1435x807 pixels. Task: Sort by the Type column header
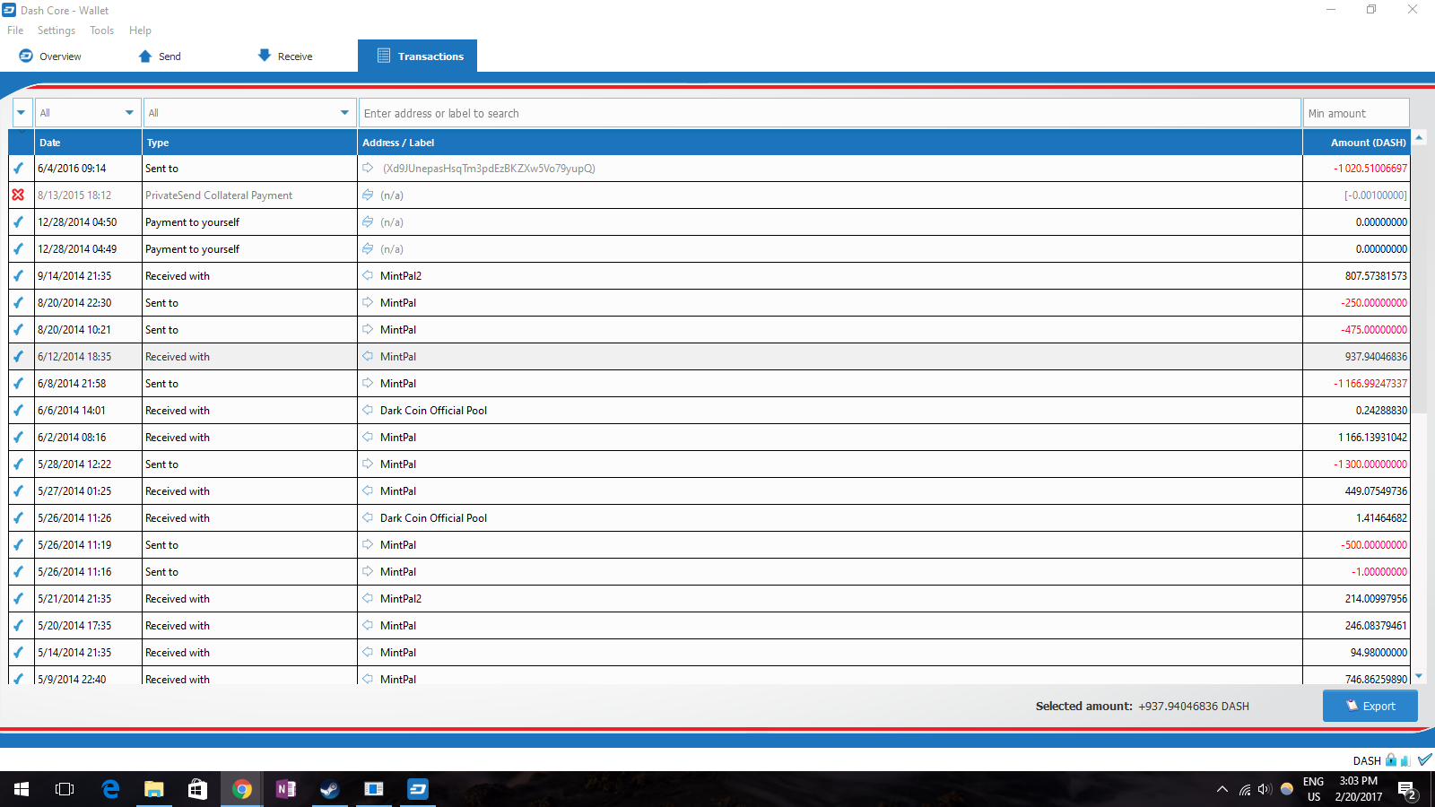249,143
